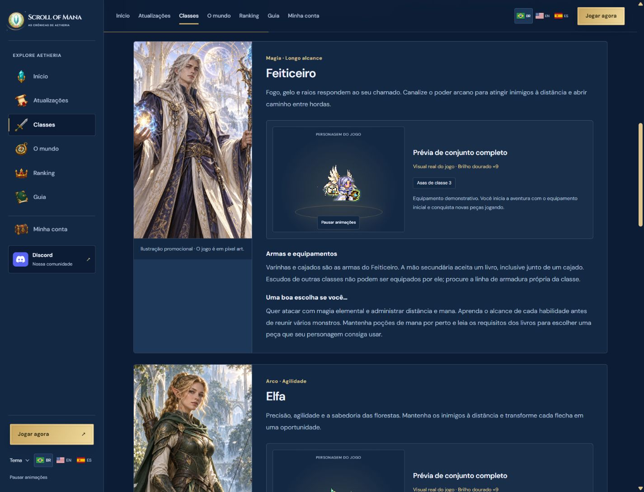Image resolution: width=644 pixels, height=492 pixels.
Task: Click the green book icon beside Guia
Action: tap(21, 197)
